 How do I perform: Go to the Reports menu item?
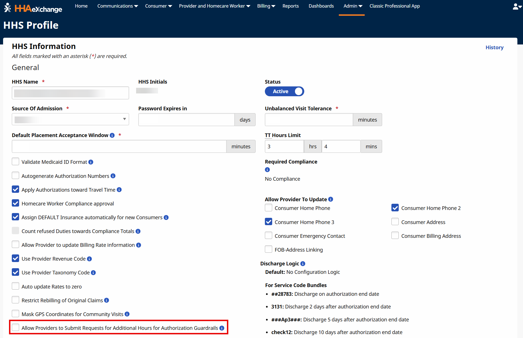pyautogui.click(x=290, y=6)
